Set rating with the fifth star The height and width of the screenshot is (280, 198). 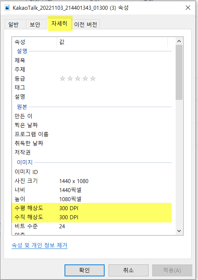pyautogui.click(x=93, y=79)
